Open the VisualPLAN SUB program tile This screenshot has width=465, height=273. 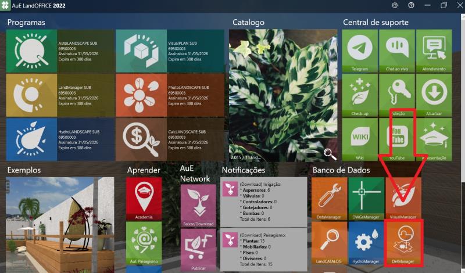[170, 51]
